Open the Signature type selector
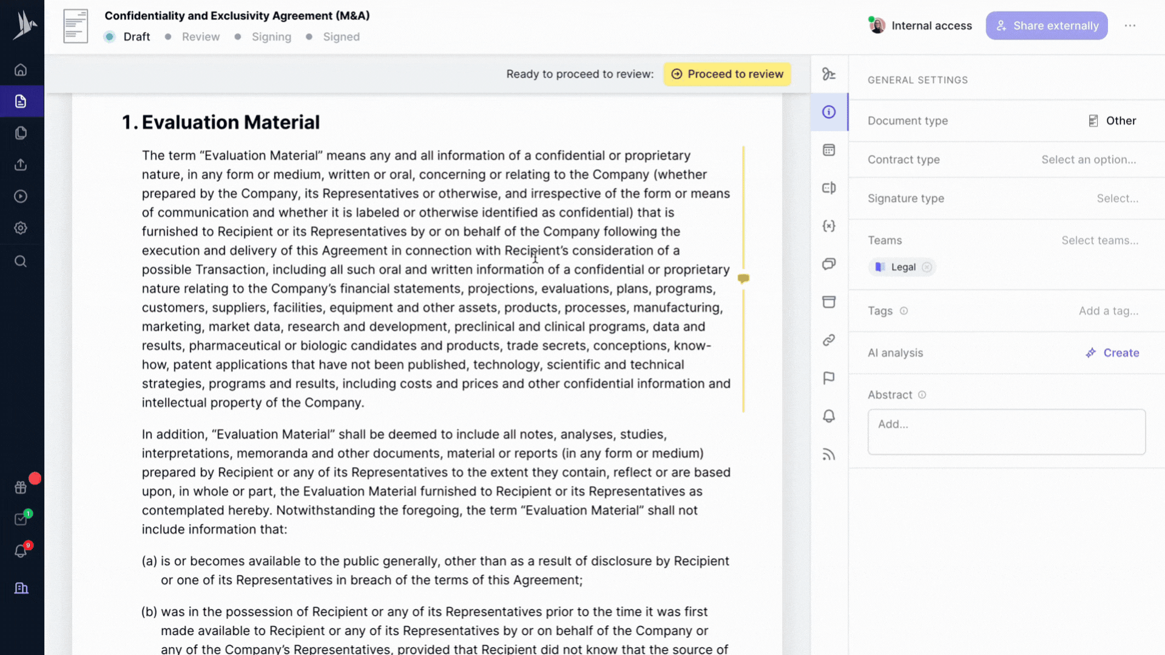The width and height of the screenshot is (1165, 655). [1117, 198]
